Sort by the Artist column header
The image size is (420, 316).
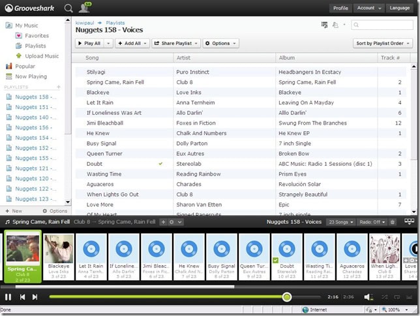[x=183, y=57]
